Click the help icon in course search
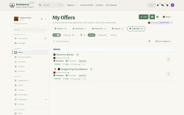 [149, 41]
